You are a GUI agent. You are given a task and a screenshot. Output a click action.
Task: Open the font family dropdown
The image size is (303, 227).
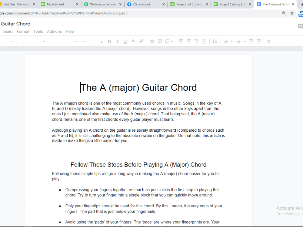click(63, 41)
